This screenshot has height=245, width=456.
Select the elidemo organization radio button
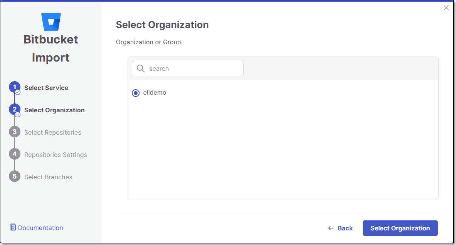[136, 93]
